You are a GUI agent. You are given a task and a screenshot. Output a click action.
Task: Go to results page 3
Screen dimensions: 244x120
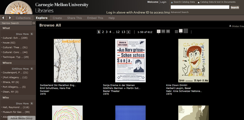[107, 32]
